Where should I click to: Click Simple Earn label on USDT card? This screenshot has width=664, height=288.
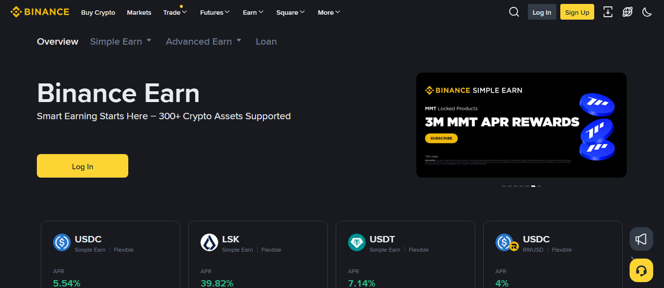[x=385, y=250]
